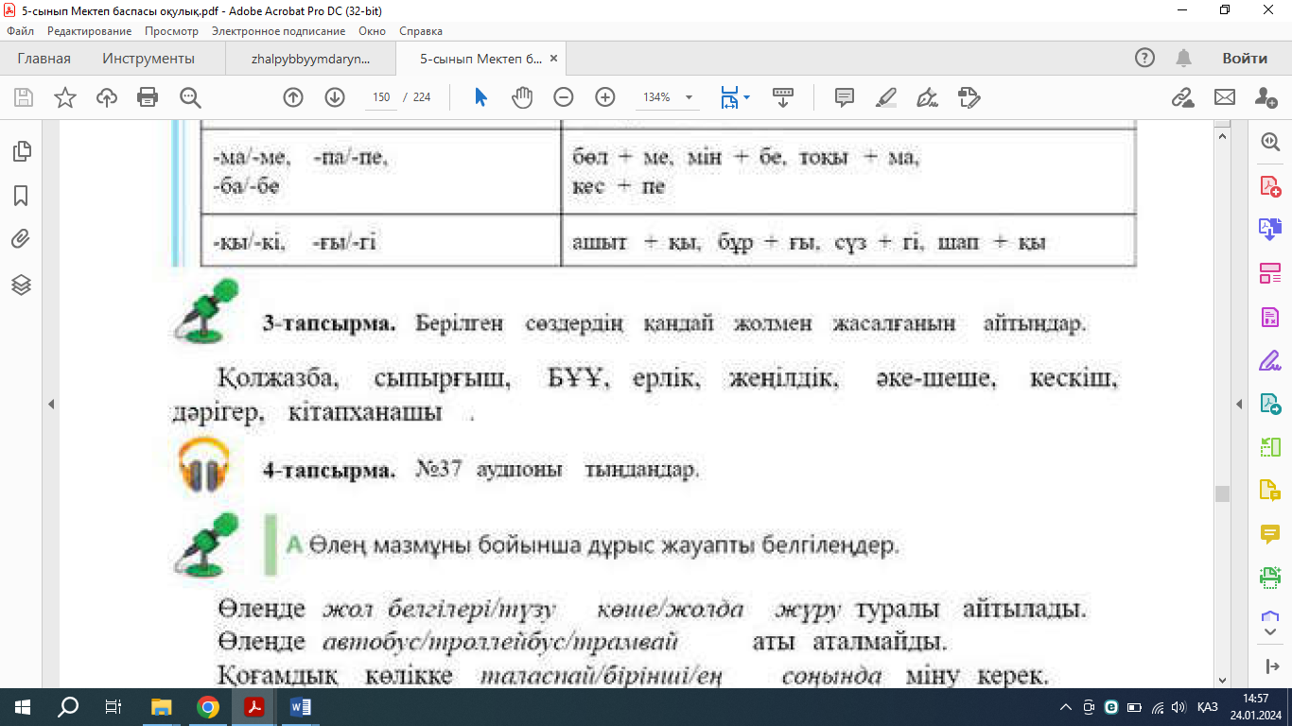Open the Окно menu
This screenshot has width=1292, height=726.
(372, 31)
